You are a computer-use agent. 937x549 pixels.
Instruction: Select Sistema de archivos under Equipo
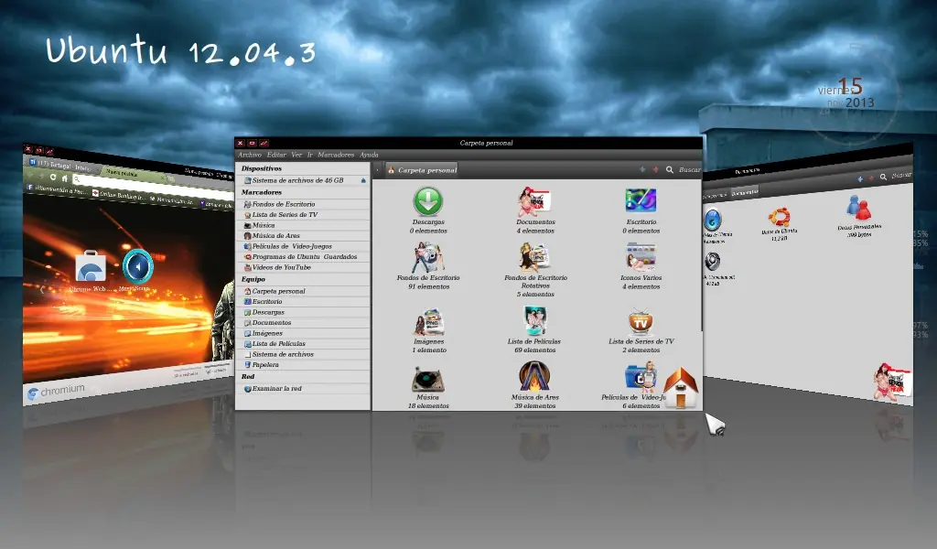coord(302,354)
